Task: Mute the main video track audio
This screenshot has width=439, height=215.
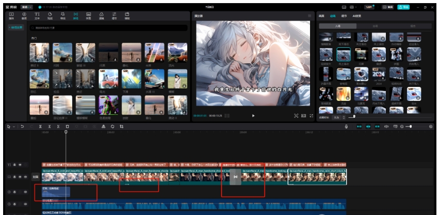Action: [25, 177]
